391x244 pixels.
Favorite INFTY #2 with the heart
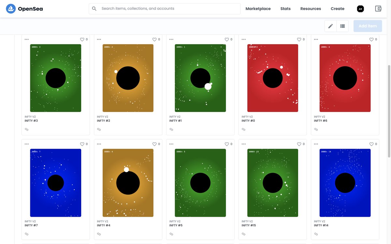[154, 39]
